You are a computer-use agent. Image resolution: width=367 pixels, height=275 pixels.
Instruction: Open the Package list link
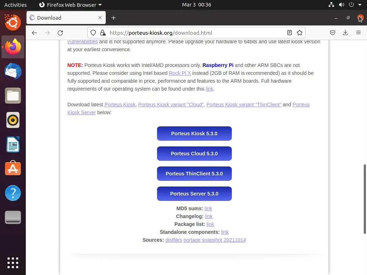coord(210,224)
